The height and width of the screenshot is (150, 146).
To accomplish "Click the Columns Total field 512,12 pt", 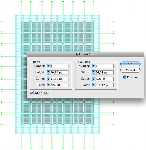I will (x=104, y=85).
